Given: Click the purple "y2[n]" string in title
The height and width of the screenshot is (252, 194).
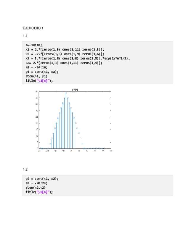Looking at the screenshot, I should pos(44,192).
